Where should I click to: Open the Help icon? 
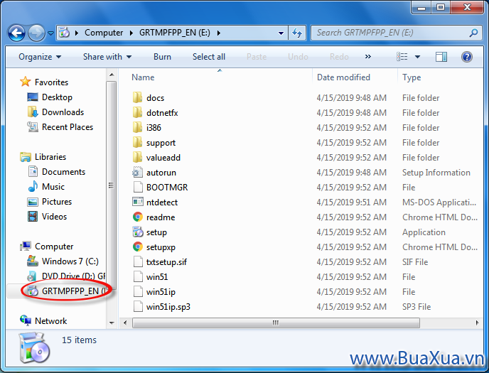(x=466, y=57)
